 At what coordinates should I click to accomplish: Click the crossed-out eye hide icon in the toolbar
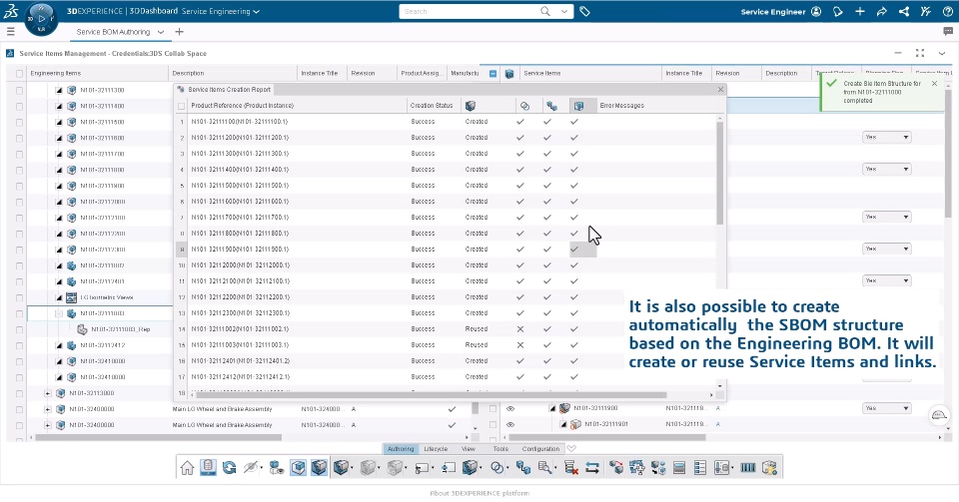click(250, 468)
